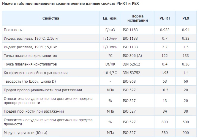Click the Модуль упругости (Юнга) row label
Screen dimensions: 199x139
[x=26, y=132]
